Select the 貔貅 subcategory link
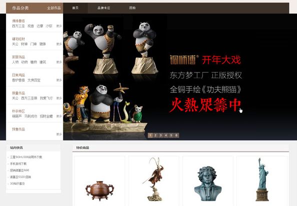 (42, 44)
